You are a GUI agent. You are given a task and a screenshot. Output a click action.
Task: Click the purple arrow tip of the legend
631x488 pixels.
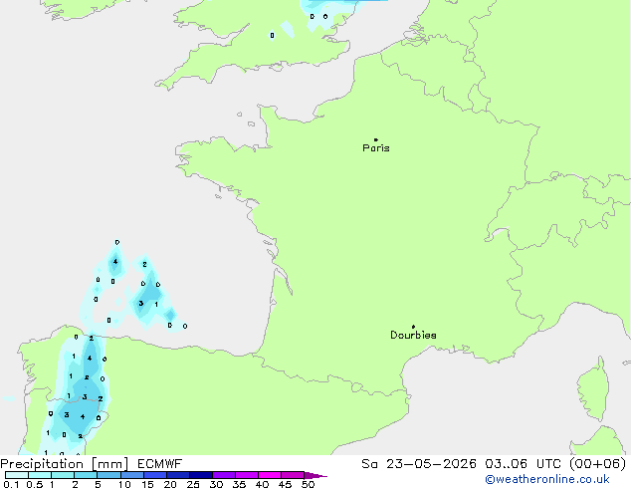315,475
